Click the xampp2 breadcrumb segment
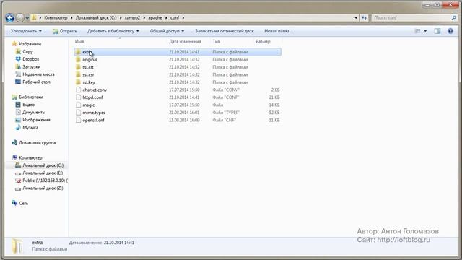 [132, 17]
